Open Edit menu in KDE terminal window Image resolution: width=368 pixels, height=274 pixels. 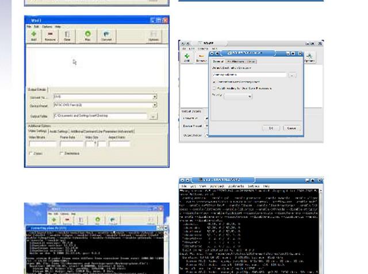point(193,186)
